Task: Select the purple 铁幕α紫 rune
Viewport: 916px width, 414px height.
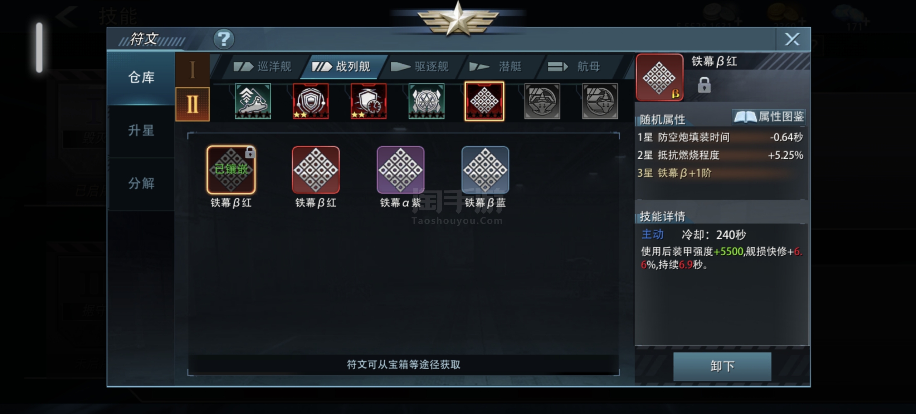Action: (400, 170)
